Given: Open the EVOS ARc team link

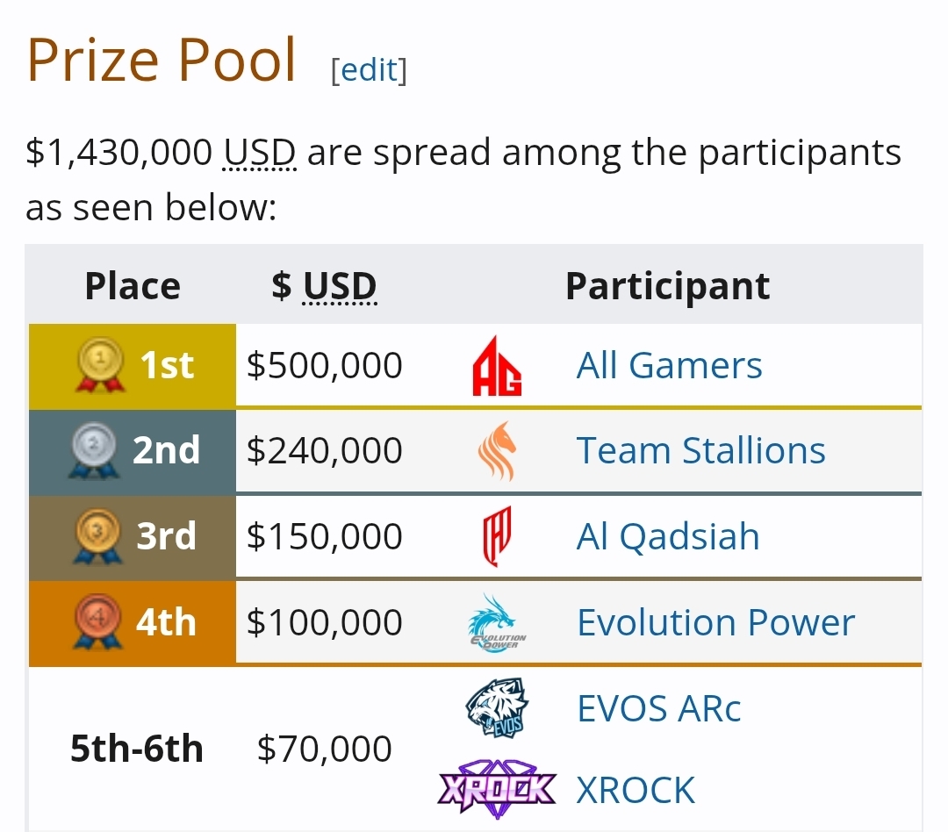Looking at the screenshot, I should [658, 708].
